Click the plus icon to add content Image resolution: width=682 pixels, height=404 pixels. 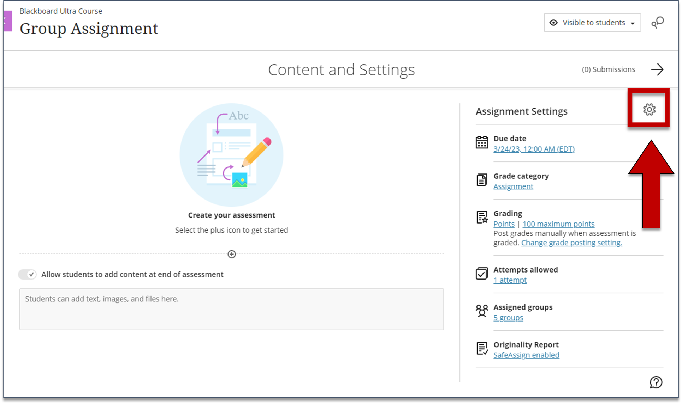point(232,254)
